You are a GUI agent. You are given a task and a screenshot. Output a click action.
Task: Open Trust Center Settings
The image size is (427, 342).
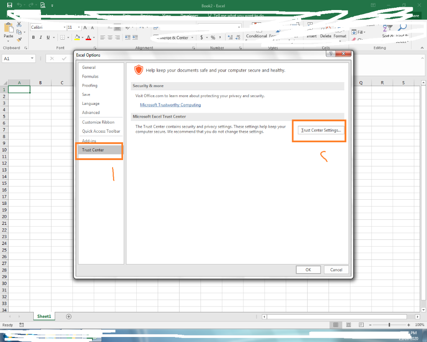click(x=321, y=130)
